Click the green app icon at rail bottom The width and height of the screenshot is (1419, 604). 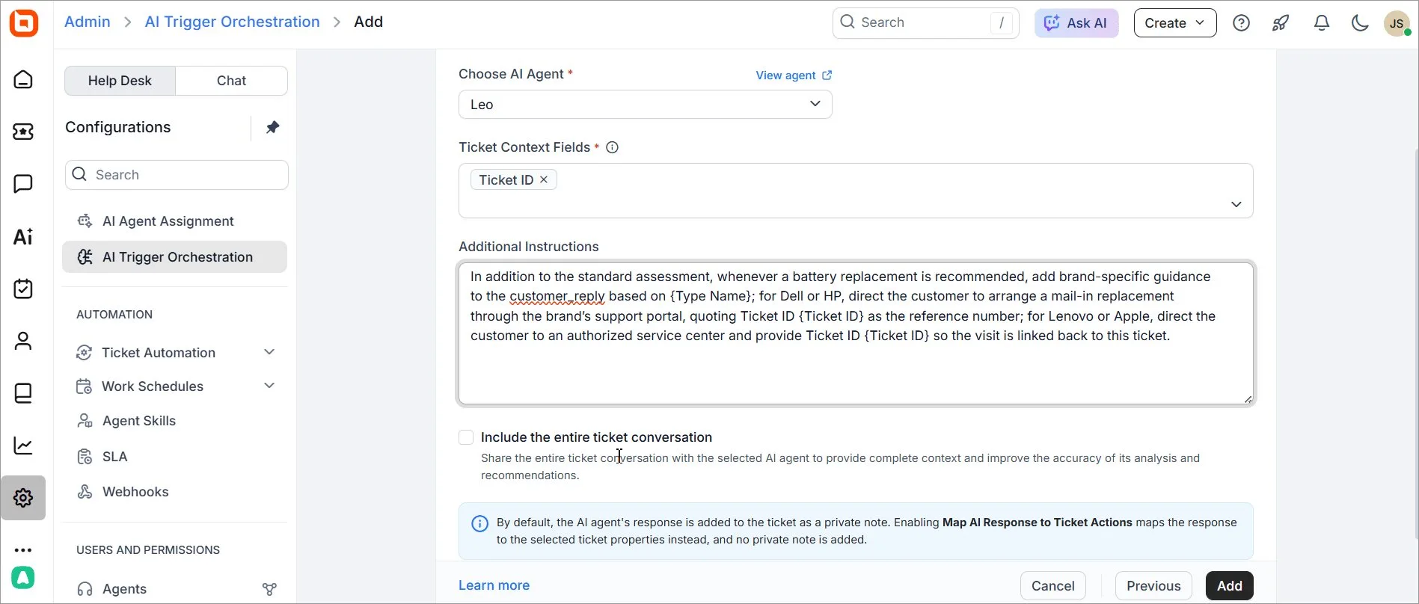tap(23, 578)
